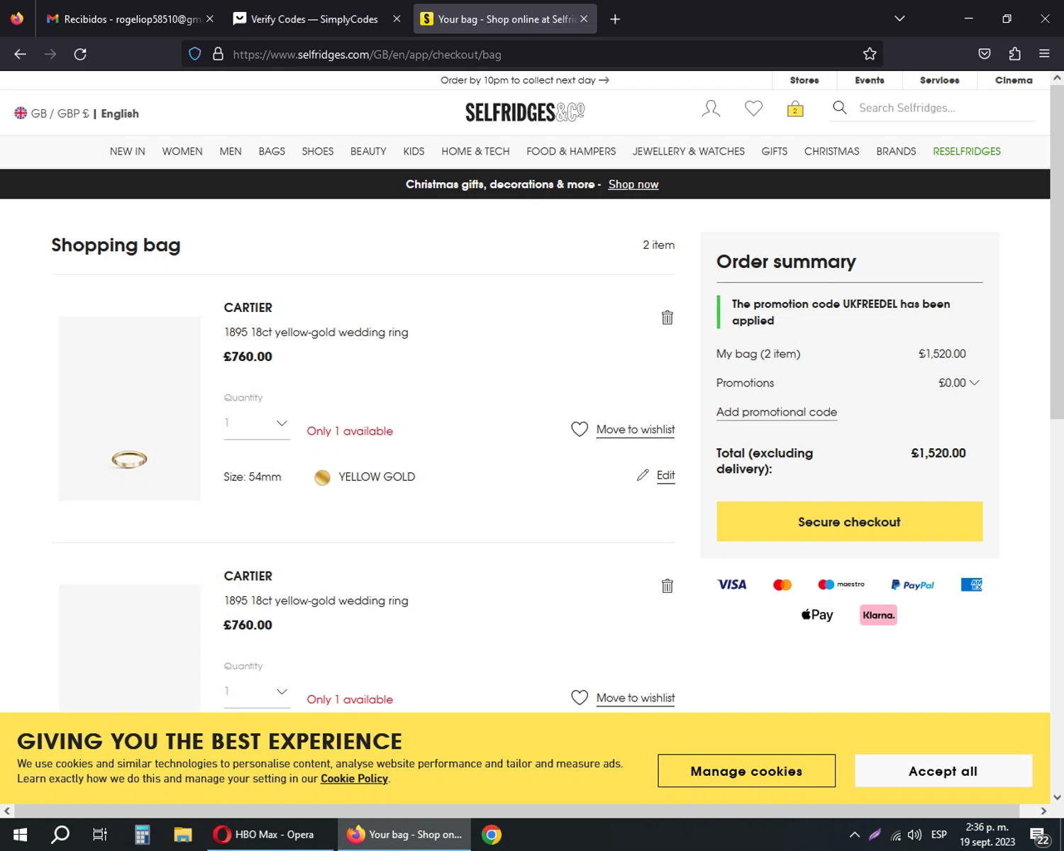Open the Cinema link
The image size is (1064, 851).
[x=1014, y=80]
